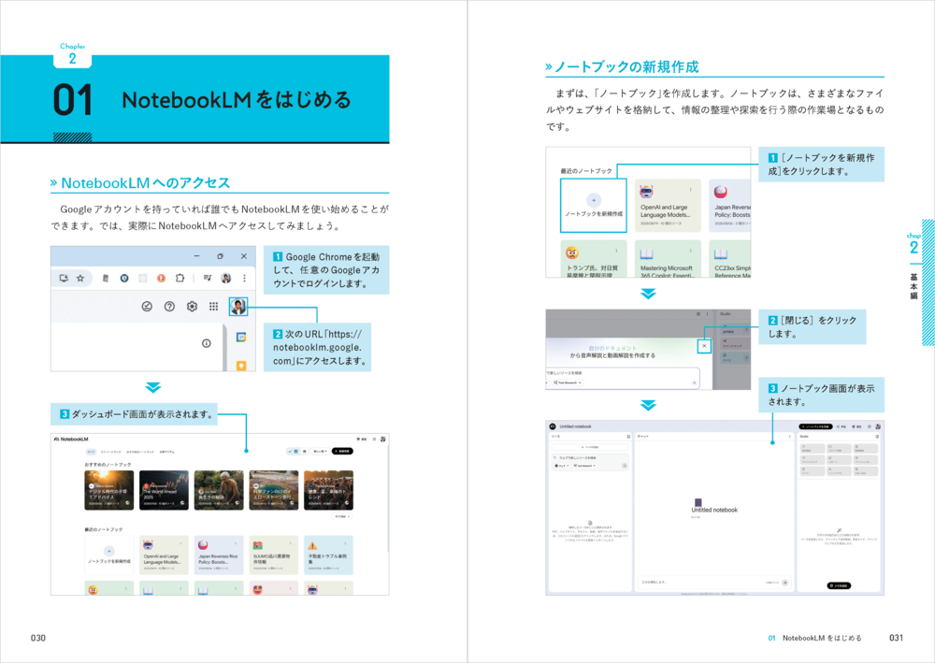Screen dimensions: 935x663
Task: Click the chat input field in Untitled notebook
Action: click(x=701, y=582)
